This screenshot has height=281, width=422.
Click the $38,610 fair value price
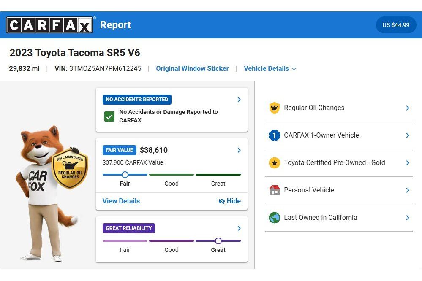pos(154,150)
